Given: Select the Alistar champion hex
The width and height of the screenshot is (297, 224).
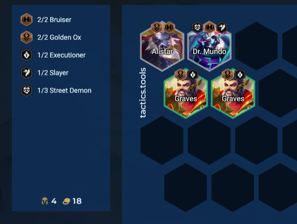Looking at the screenshot, I should point(162,46).
